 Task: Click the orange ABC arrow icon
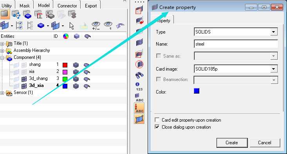pyautogui.click(x=139, y=108)
